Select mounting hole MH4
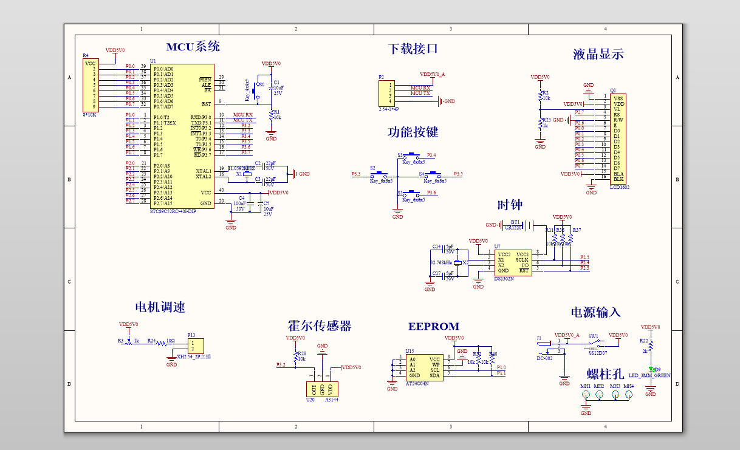Screen dimensions: 740x450 (x=629, y=394)
